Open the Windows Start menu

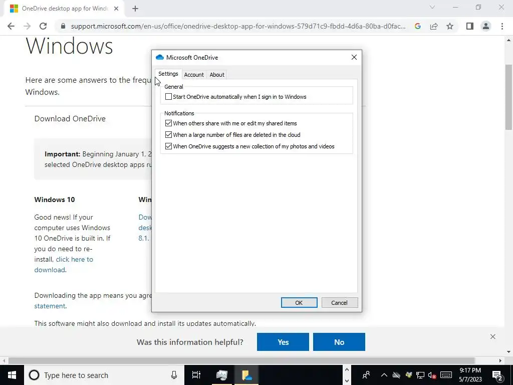click(12, 375)
